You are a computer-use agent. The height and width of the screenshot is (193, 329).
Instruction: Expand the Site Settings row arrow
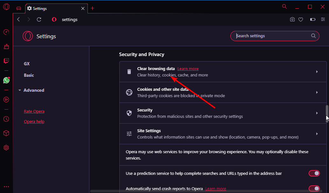point(317,134)
